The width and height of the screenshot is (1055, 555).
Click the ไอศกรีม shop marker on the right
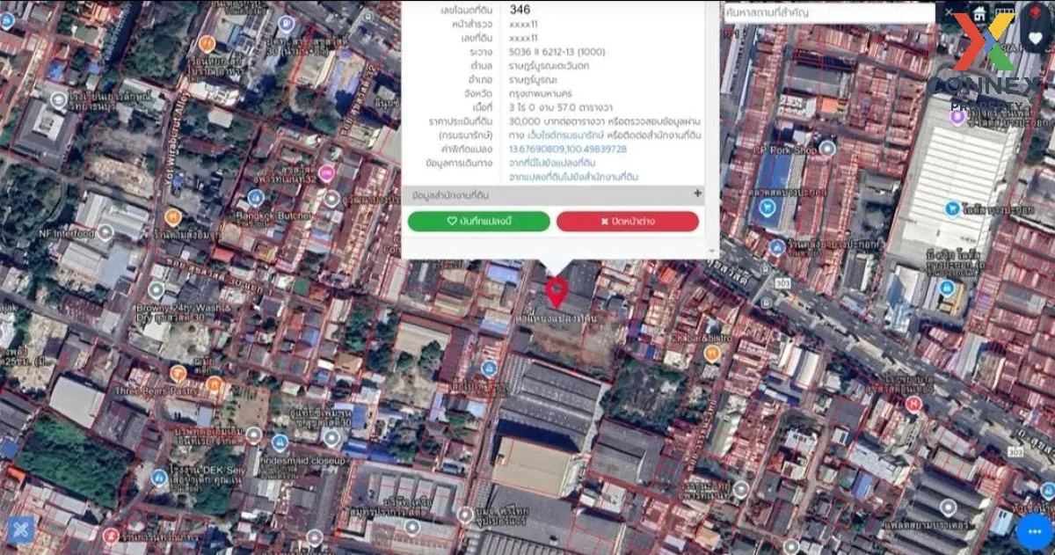click(x=951, y=209)
